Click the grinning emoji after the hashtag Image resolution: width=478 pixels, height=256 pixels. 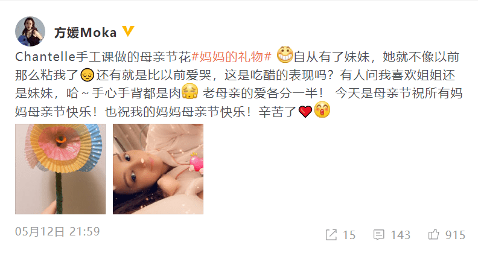coord(285,55)
